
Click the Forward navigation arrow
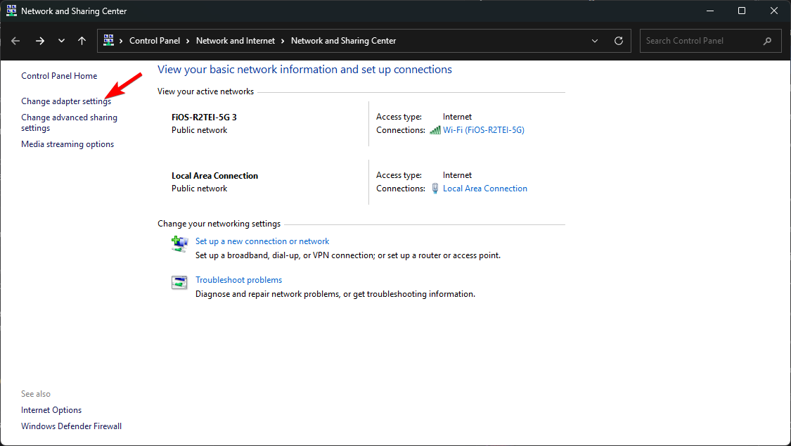[40, 41]
